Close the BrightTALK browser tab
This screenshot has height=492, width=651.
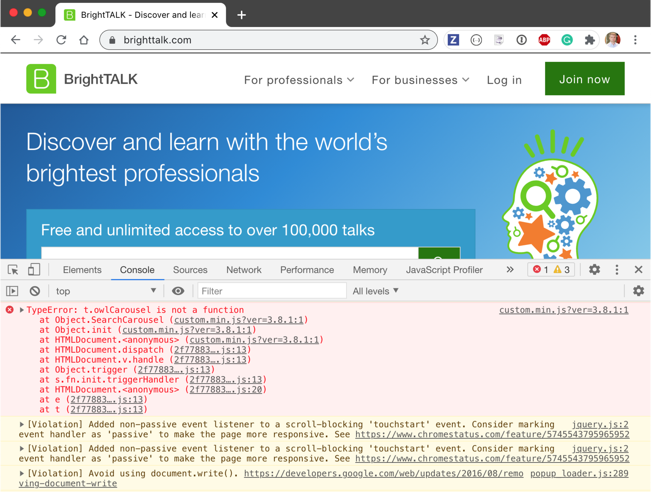[x=215, y=15]
